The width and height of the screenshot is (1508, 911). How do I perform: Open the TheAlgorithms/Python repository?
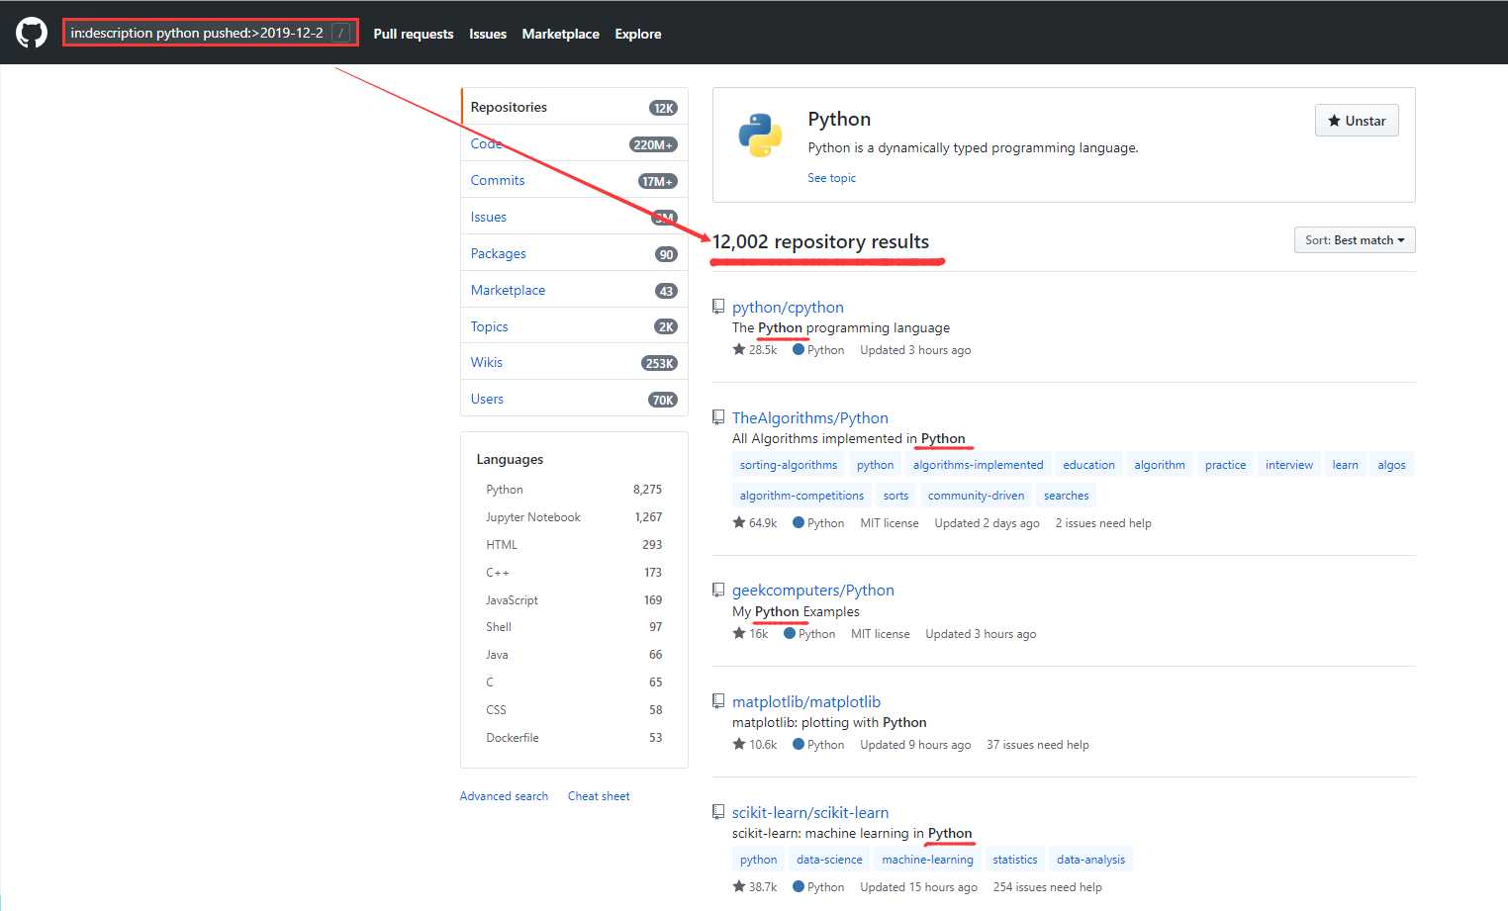pos(810,417)
